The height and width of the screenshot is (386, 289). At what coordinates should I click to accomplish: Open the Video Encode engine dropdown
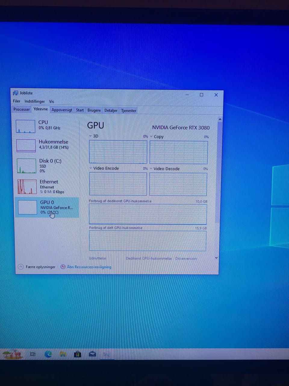pos(91,168)
